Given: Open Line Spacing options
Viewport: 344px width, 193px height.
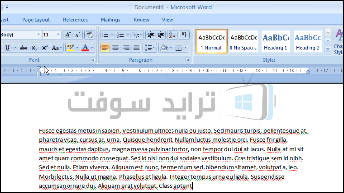Looking at the screenshot, I should pyautogui.click(x=150, y=48).
